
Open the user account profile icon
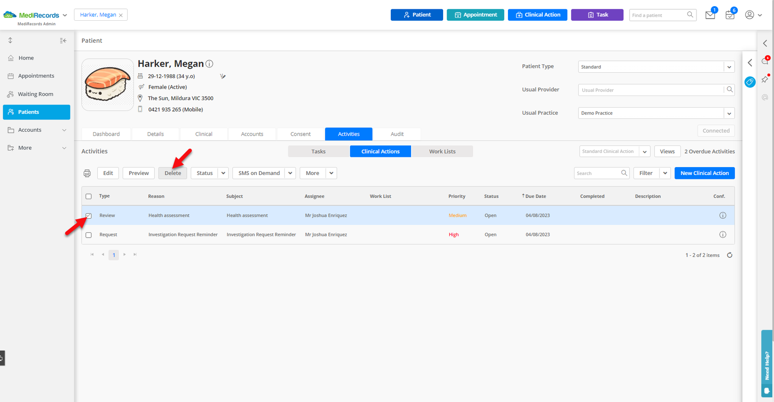(x=749, y=15)
